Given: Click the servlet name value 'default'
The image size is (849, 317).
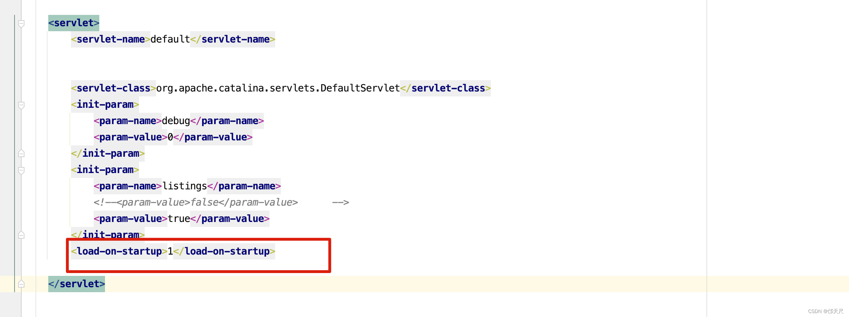Looking at the screenshot, I should pyautogui.click(x=170, y=39).
